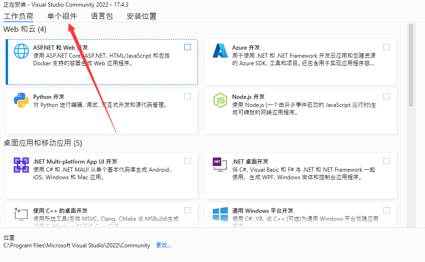The height and width of the screenshot is (262, 425).
Task: Select the .NET Multi-platform App UI checkbox
Action: [188, 161]
